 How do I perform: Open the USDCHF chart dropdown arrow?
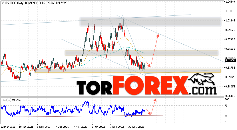pyautogui.click(x=3, y=3)
